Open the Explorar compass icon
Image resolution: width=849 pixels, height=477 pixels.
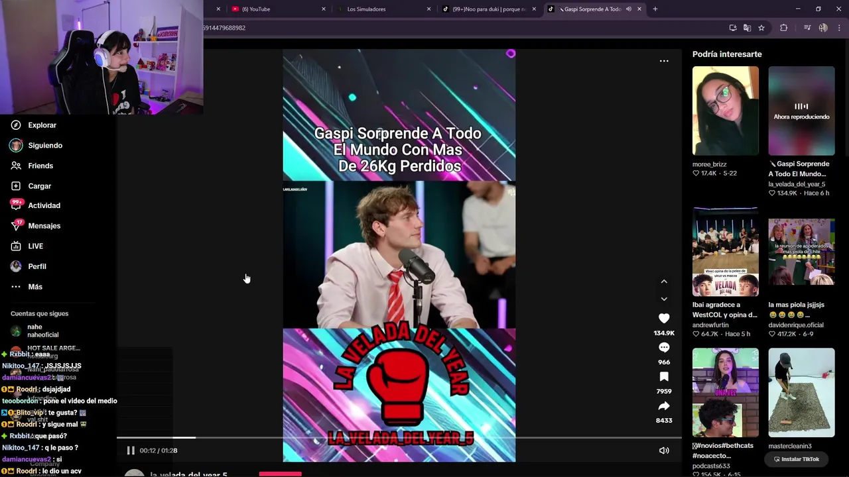tap(16, 125)
